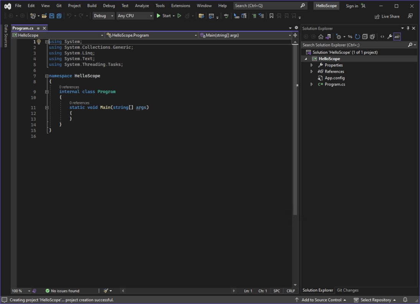The image size is (420, 304).
Task: Collapse the outline for the Program class
Action: tap(47, 92)
